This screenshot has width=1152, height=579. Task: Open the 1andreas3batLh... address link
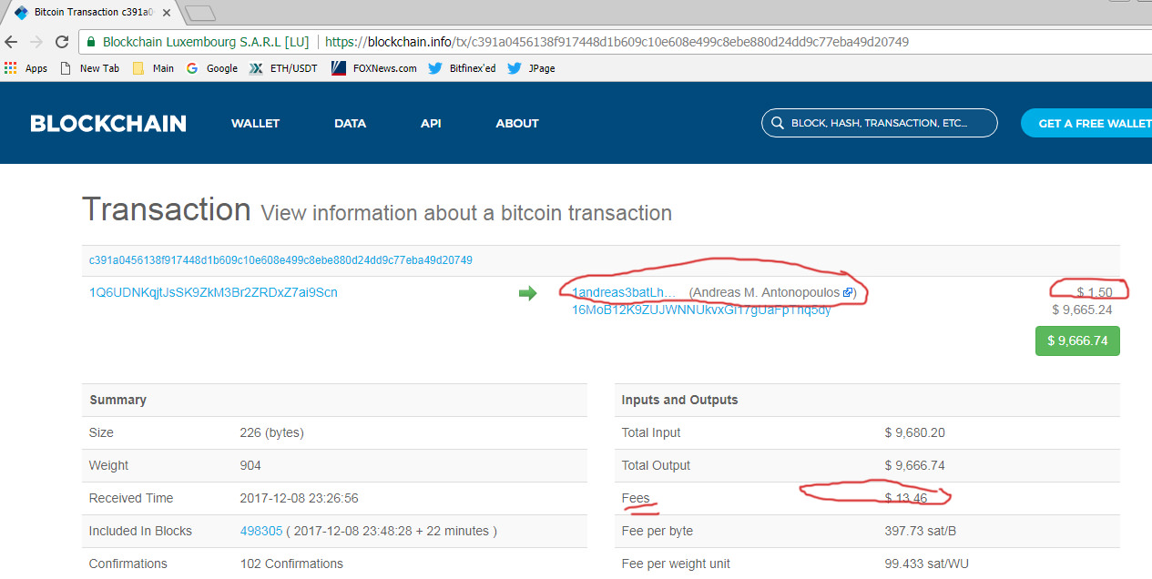[x=624, y=292]
